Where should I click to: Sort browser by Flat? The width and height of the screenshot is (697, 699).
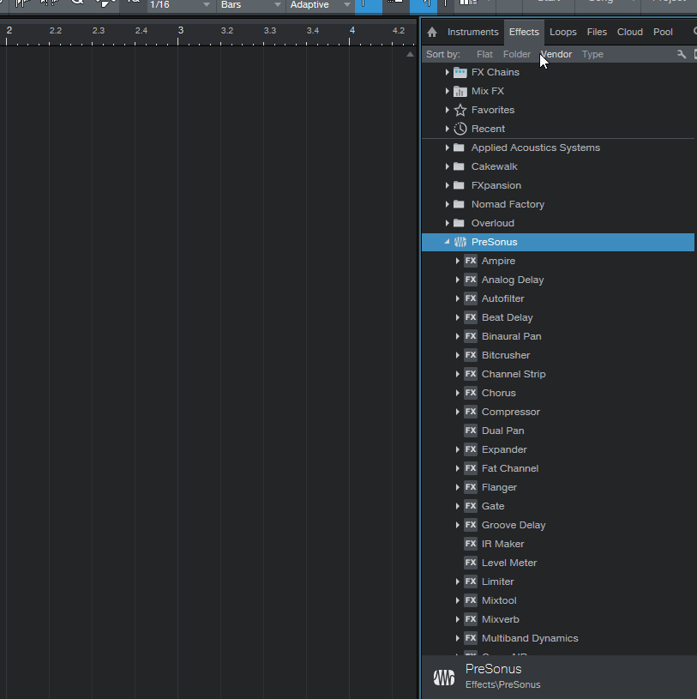click(484, 54)
